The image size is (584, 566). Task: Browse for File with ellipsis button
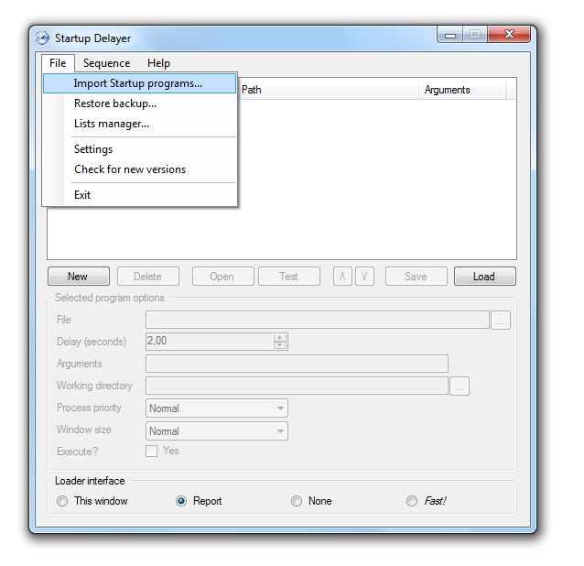[x=501, y=320]
